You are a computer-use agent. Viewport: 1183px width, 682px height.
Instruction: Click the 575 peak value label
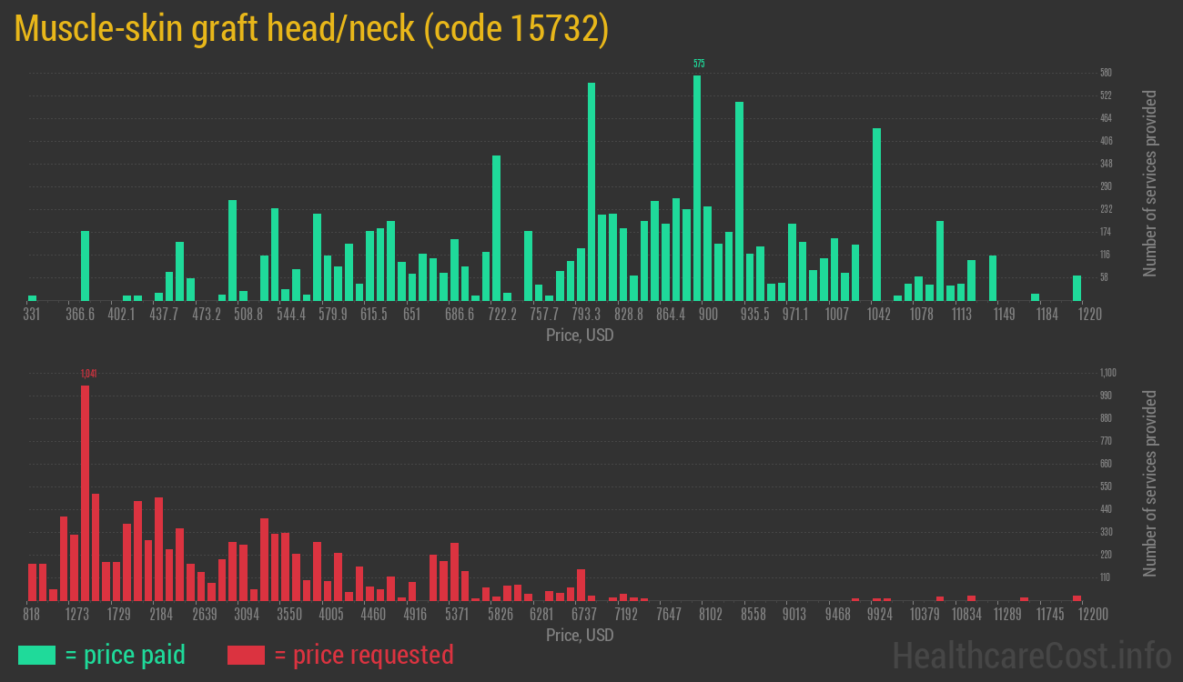[x=698, y=64]
